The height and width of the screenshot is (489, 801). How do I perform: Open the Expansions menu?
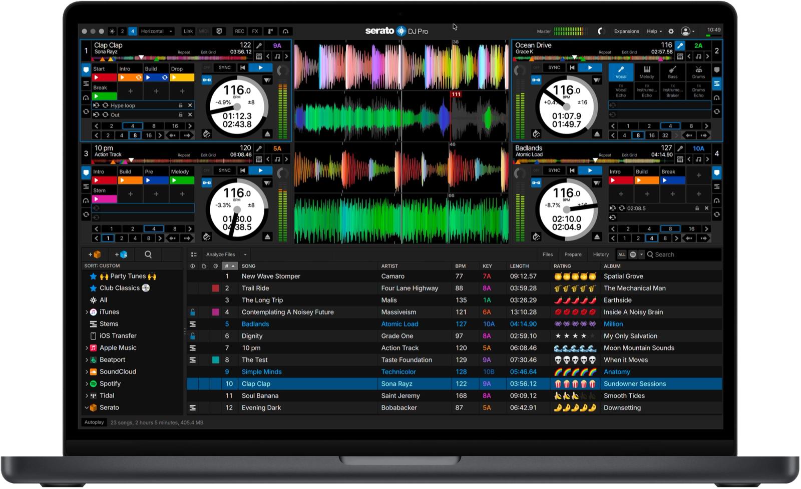coord(627,31)
